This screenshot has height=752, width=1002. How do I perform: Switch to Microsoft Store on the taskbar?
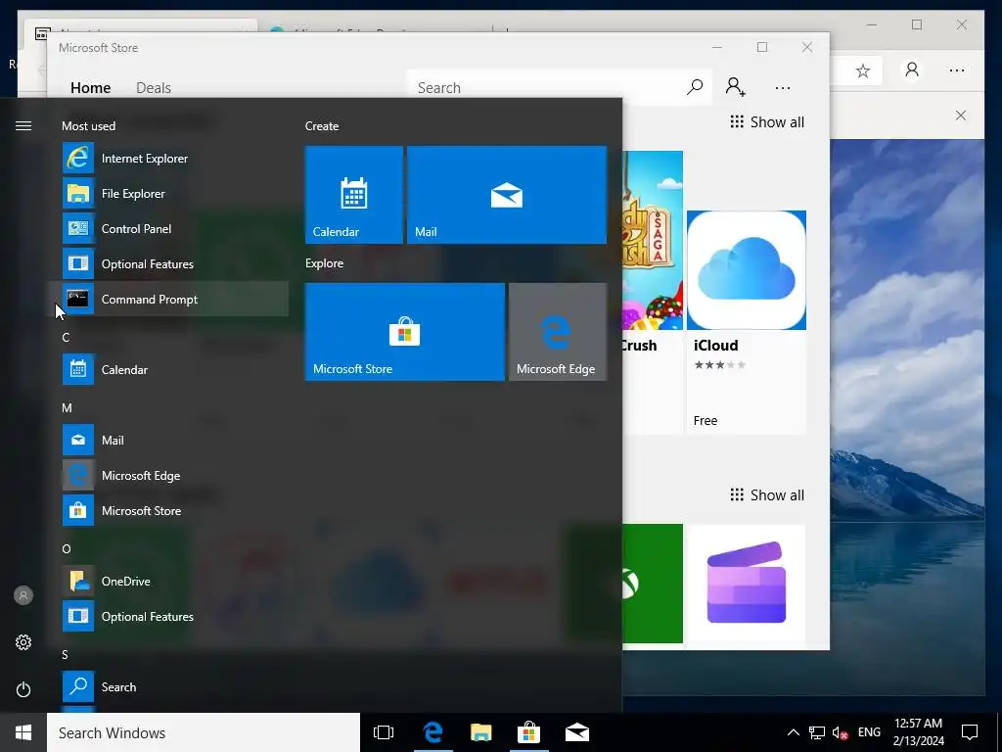[529, 732]
